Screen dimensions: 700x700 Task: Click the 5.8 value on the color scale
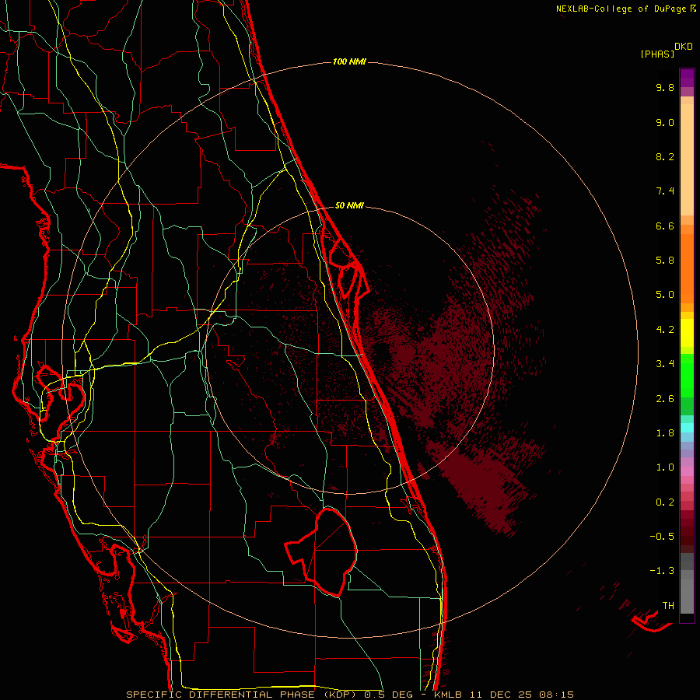[x=665, y=261]
